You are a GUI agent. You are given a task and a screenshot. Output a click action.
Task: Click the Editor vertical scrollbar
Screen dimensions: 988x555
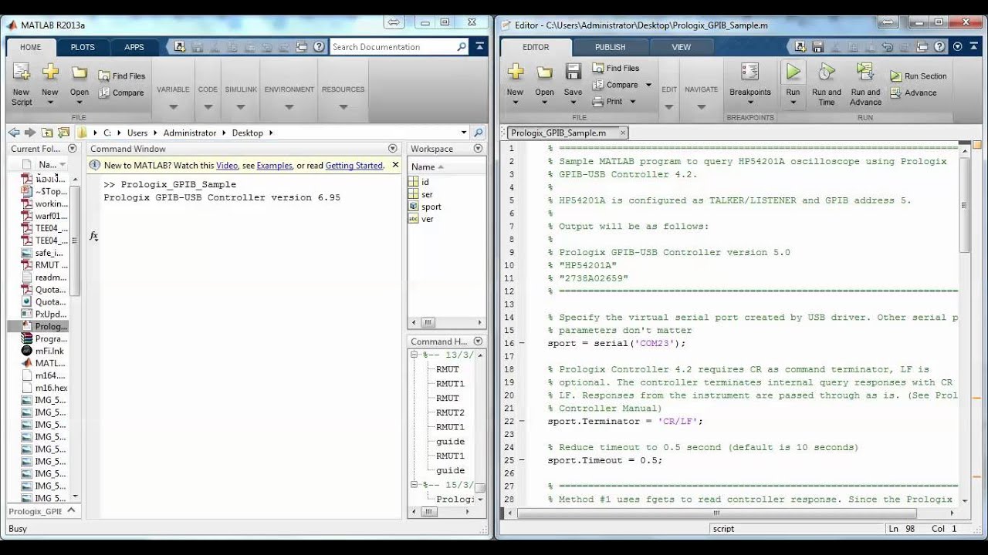[x=965, y=323]
